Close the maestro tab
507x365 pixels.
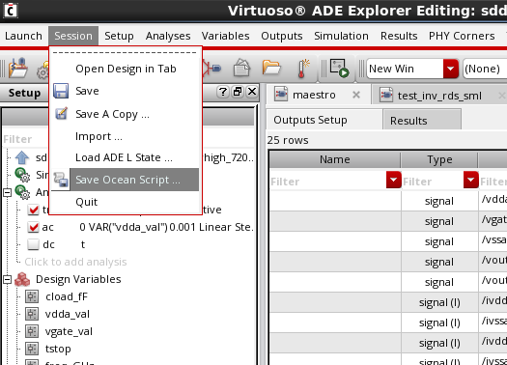[356, 95]
